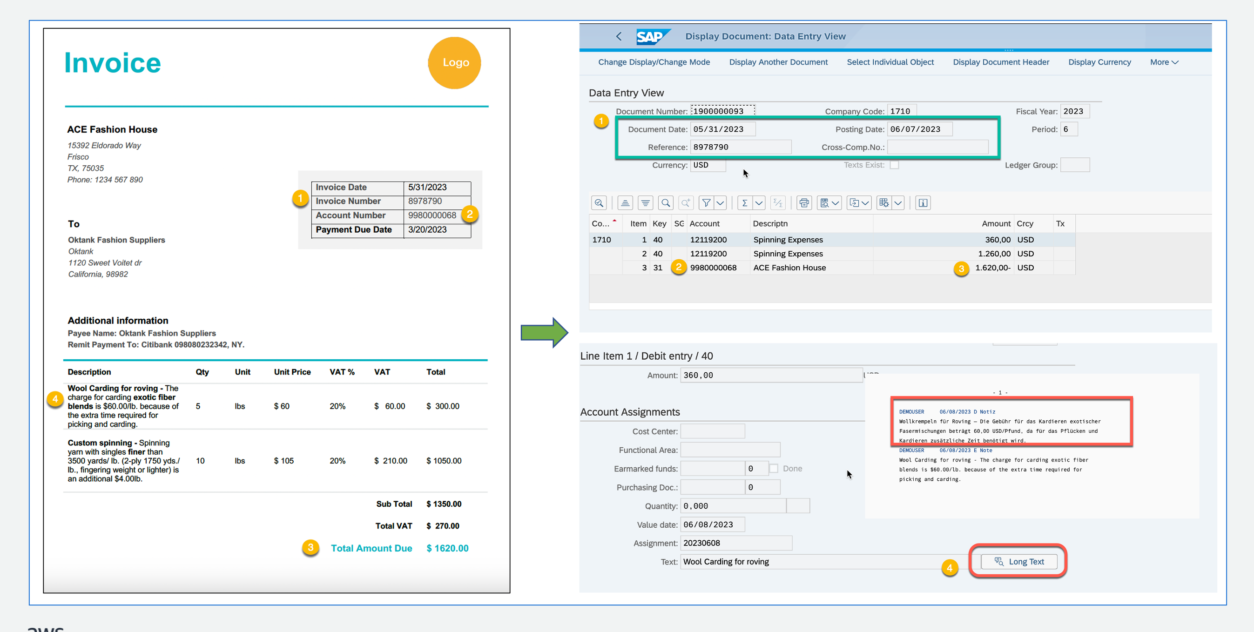
Task: Select Change Display/Change Mode
Action: click(x=654, y=62)
